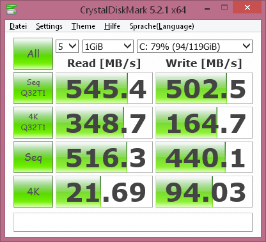Minimize the CrystalDiskMark window
The height and width of the screenshot is (242, 266).
point(207,8)
